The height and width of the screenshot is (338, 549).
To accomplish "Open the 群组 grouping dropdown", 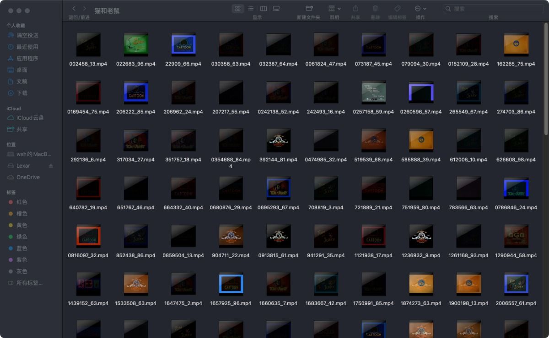I will coord(334,9).
